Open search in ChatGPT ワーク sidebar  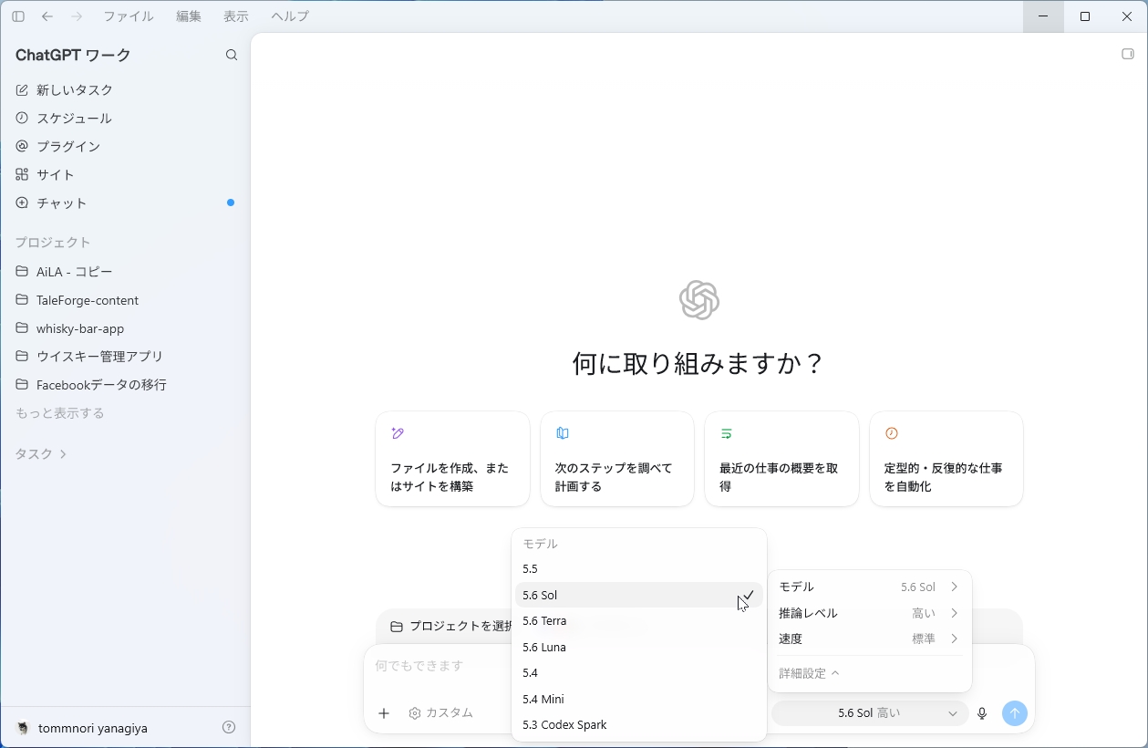pos(232,56)
